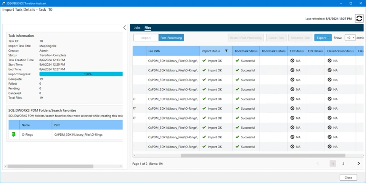The width and height of the screenshot is (366, 183).
Task: Click 'Transition Complete' status text
Action: [53, 55]
